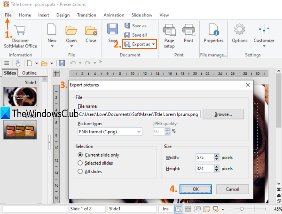Click the Close folder icon in ribbon
Image resolution: width=282 pixels, height=214 pixels.
[x=91, y=30]
